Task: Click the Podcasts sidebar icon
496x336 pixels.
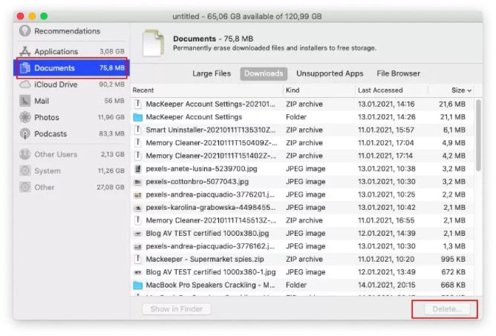Action: tap(25, 134)
